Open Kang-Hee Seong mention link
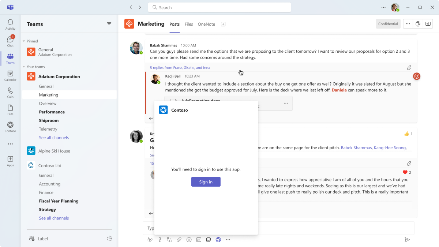 390,148
